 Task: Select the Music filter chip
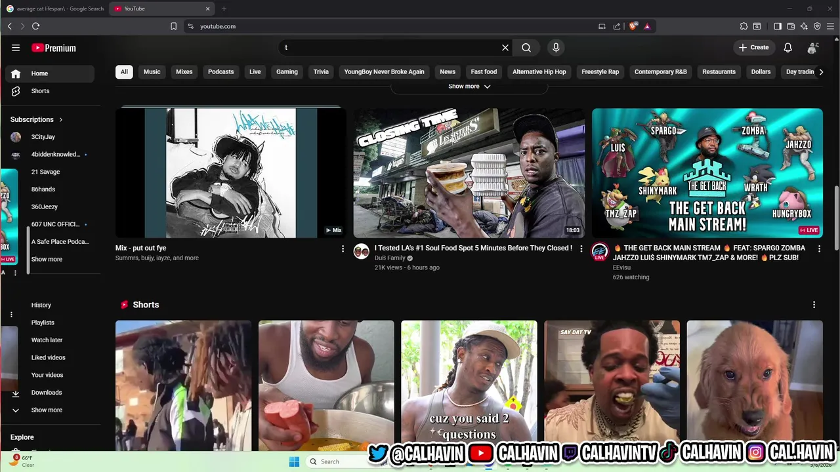point(152,72)
